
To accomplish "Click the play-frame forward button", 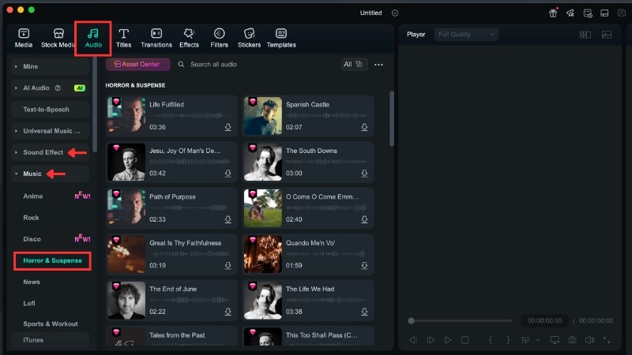I will coord(431,340).
